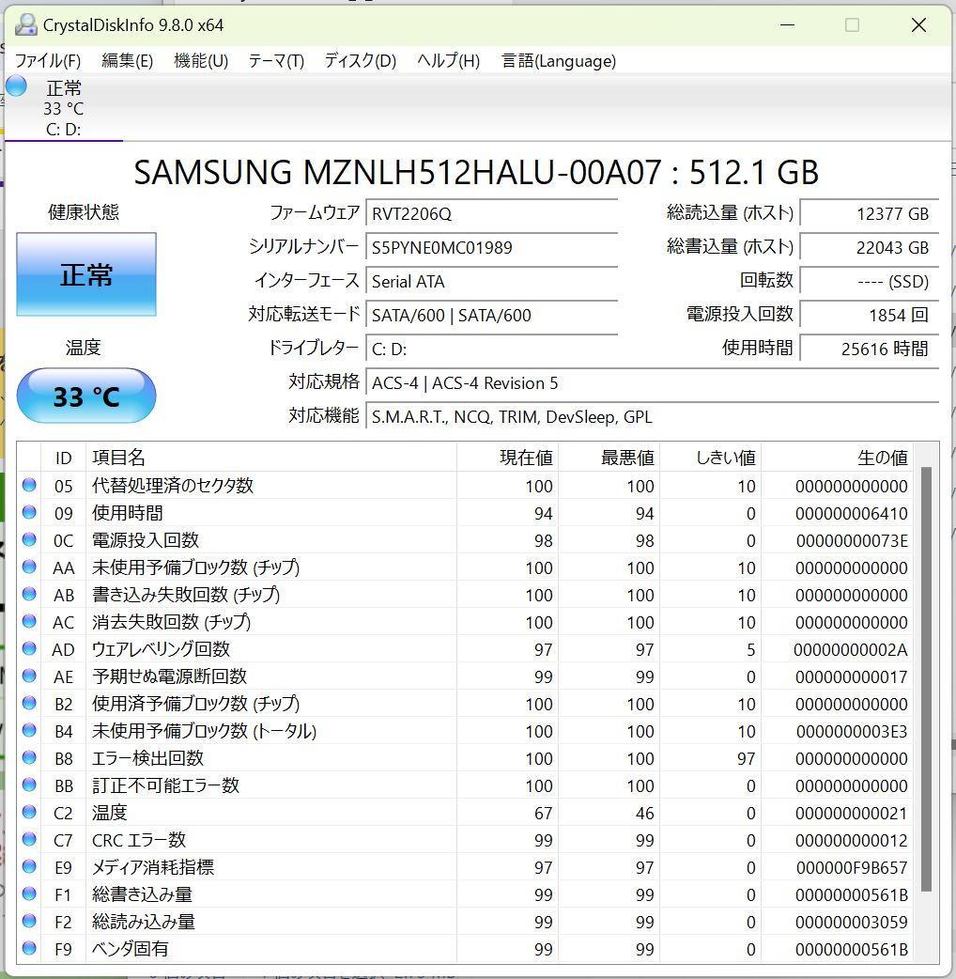
Task: Click the CrystalDiskInfo icon in the title bar
Action: (x=25, y=24)
